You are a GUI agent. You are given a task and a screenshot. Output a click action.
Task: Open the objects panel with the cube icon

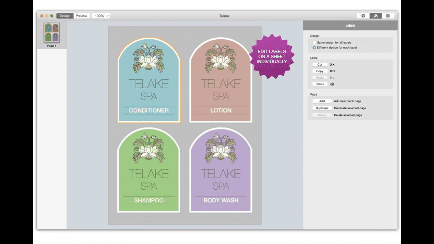363,16
